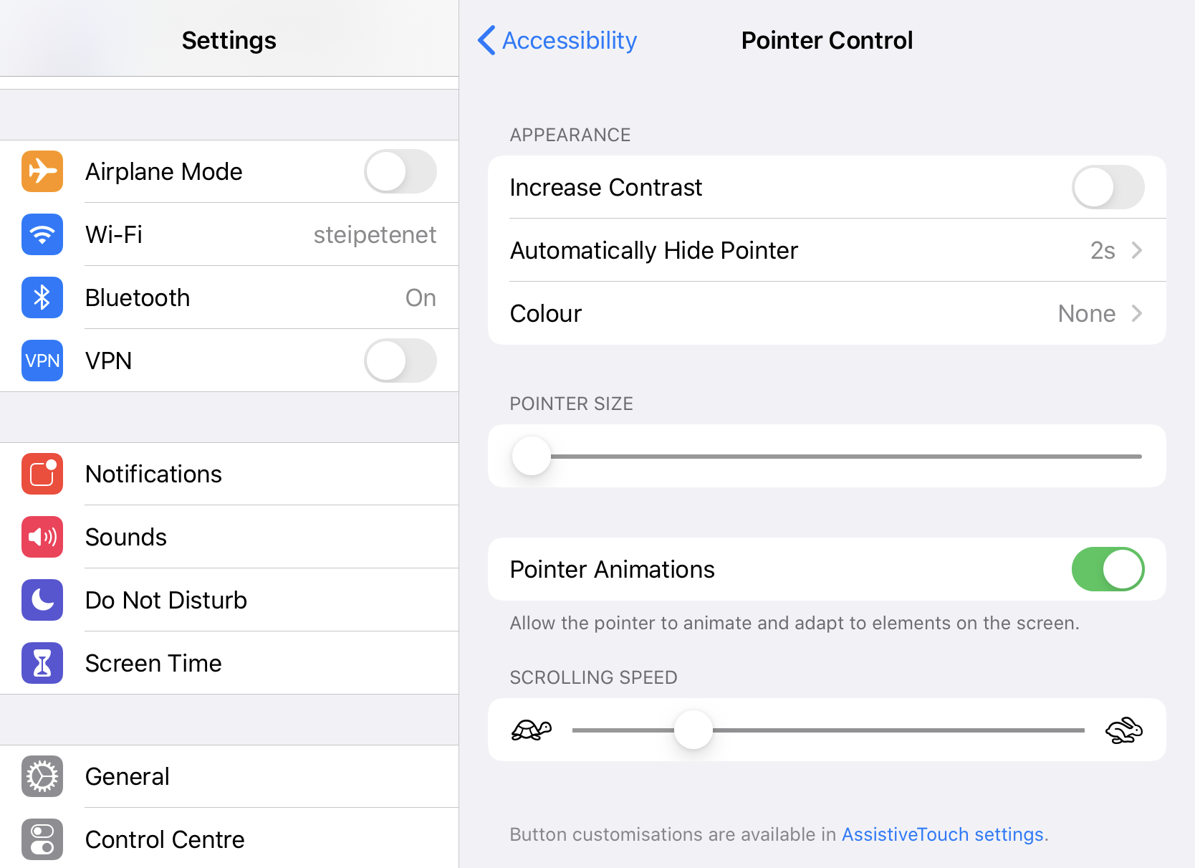
Task: Click the Bluetooth icon
Action: coord(42,297)
